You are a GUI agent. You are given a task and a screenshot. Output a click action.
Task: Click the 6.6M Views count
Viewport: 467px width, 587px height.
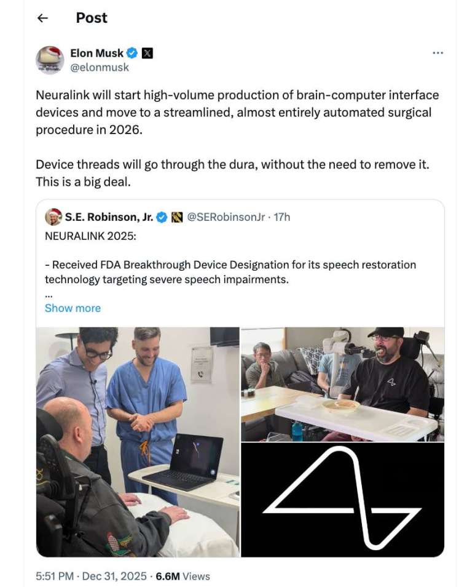(183, 576)
